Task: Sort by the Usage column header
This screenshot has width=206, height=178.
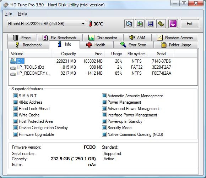Action: (114, 54)
